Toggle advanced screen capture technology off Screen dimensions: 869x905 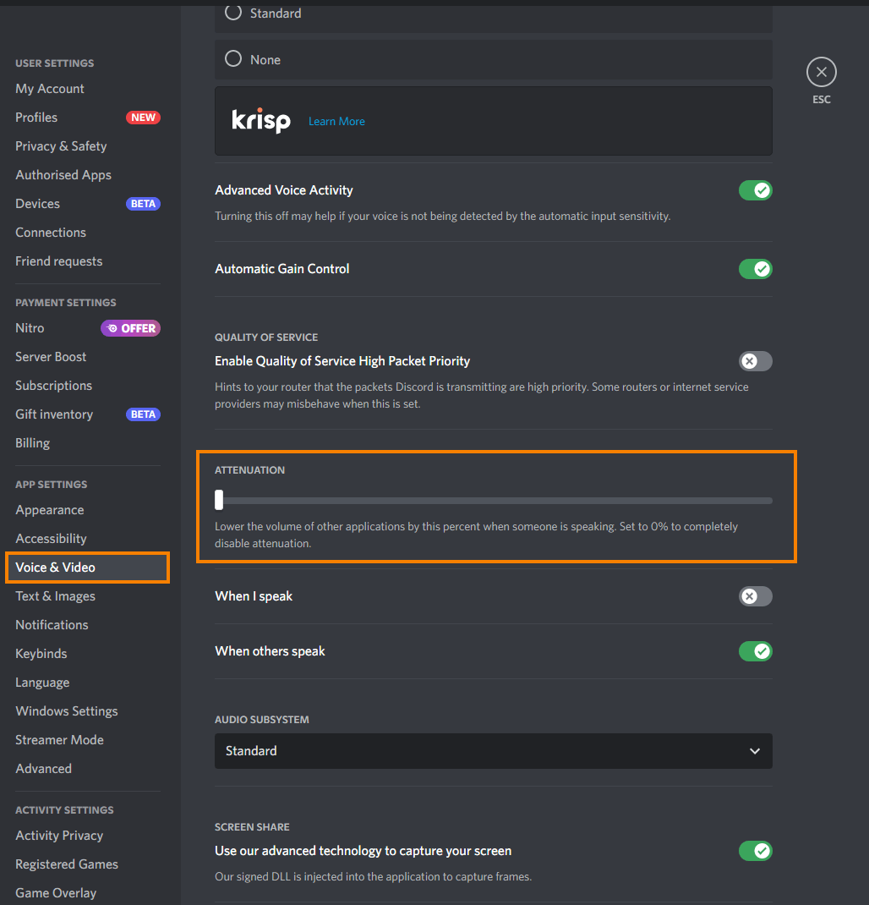click(756, 850)
